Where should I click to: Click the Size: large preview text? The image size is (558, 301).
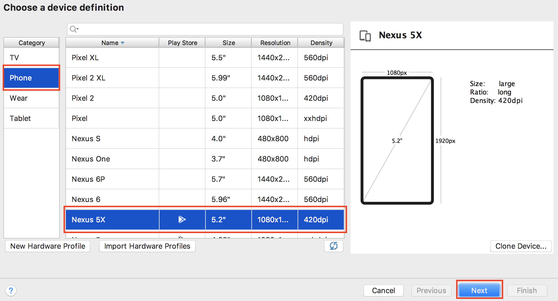[x=492, y=84]
